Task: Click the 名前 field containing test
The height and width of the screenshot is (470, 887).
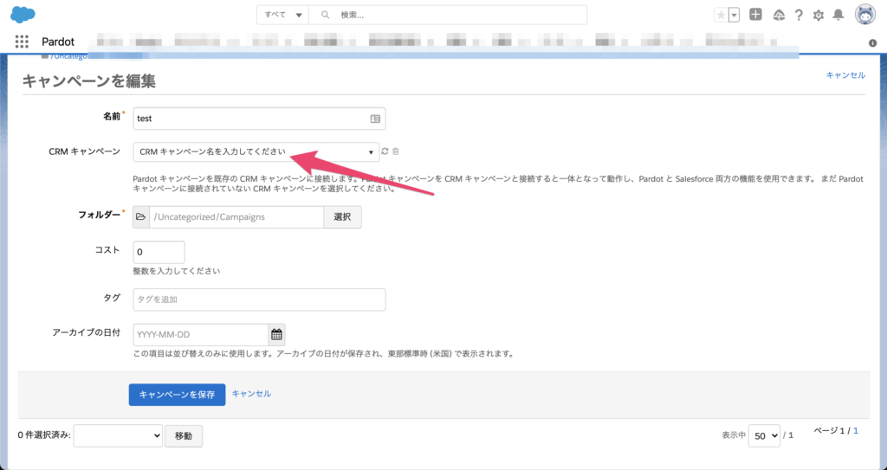Action: pos(259,119)
